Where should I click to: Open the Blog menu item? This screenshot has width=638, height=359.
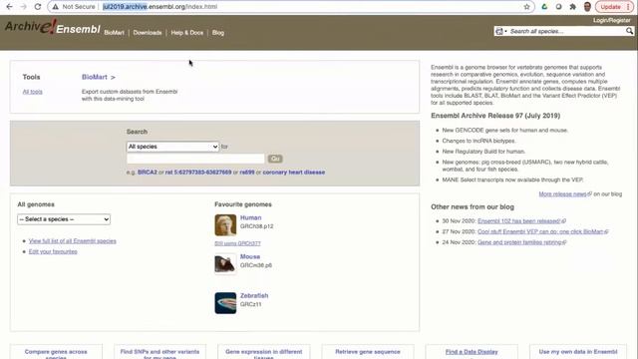click(218, 33)
